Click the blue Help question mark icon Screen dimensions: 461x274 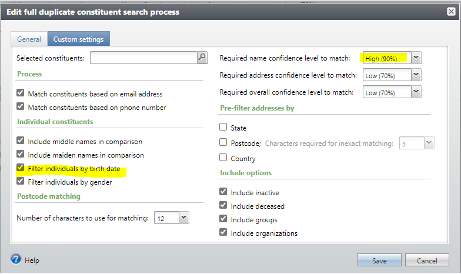[x=16, y=260]
